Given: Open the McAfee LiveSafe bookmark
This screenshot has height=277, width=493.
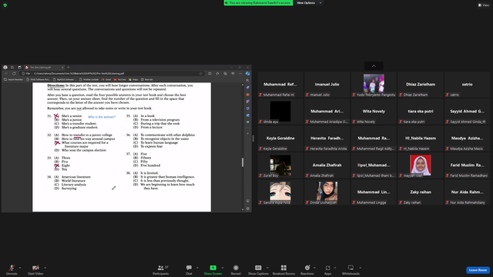Looking at the screenshot, I should tap(89, 79).
